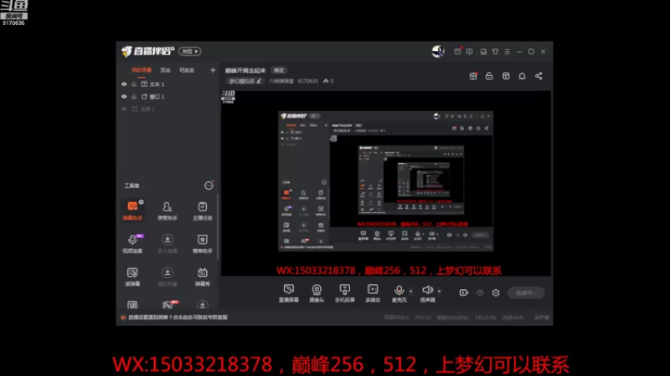Switch to the second scene tab
This screenshot has width=670, height=376.
click(x=165, y=70)
